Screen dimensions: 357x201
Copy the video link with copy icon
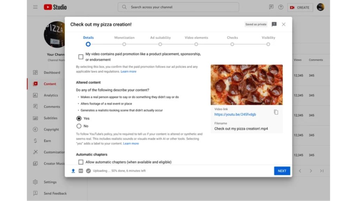click(x=276, y=112)
